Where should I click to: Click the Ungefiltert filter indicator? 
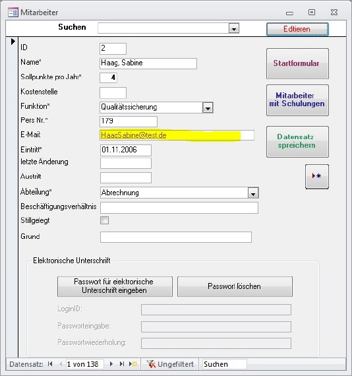coord(170,364)
